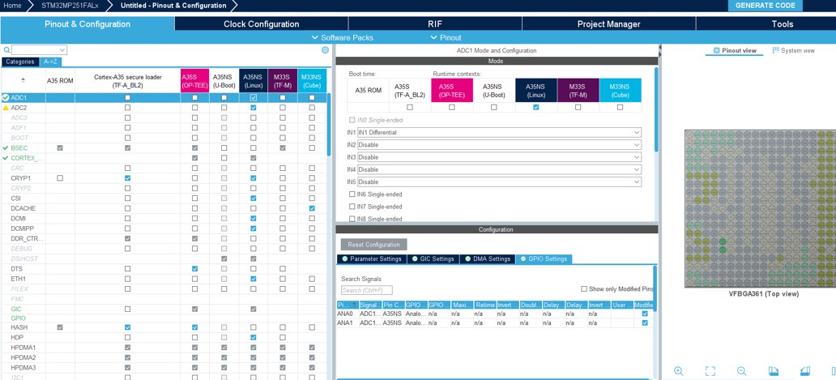Image resolution: width=836 pixels, height=380 pixels.
Task: Expand Software Packs menu
Action: tap(343, 38)
